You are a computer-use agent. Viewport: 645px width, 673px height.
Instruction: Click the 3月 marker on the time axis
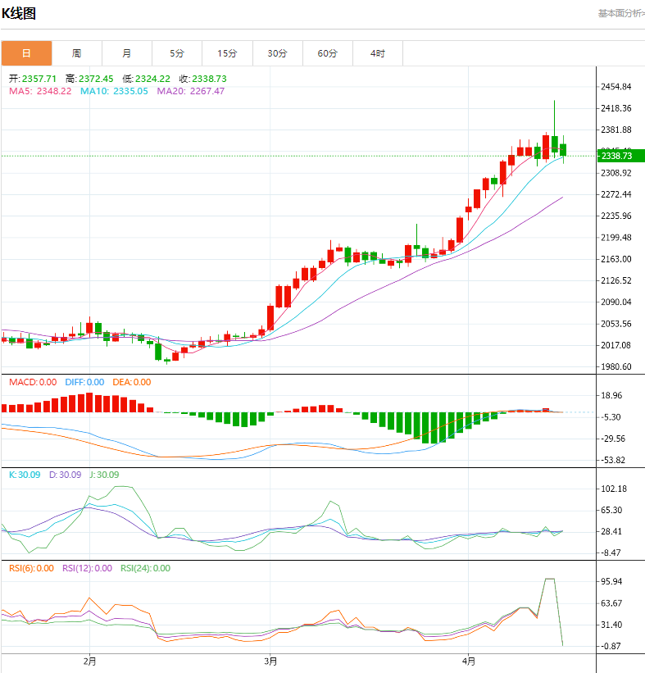(270, 660)
